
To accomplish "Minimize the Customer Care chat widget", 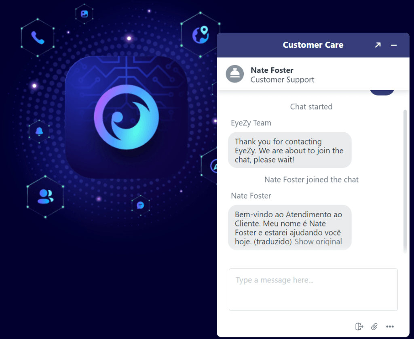I will click(x=394, y=45).
